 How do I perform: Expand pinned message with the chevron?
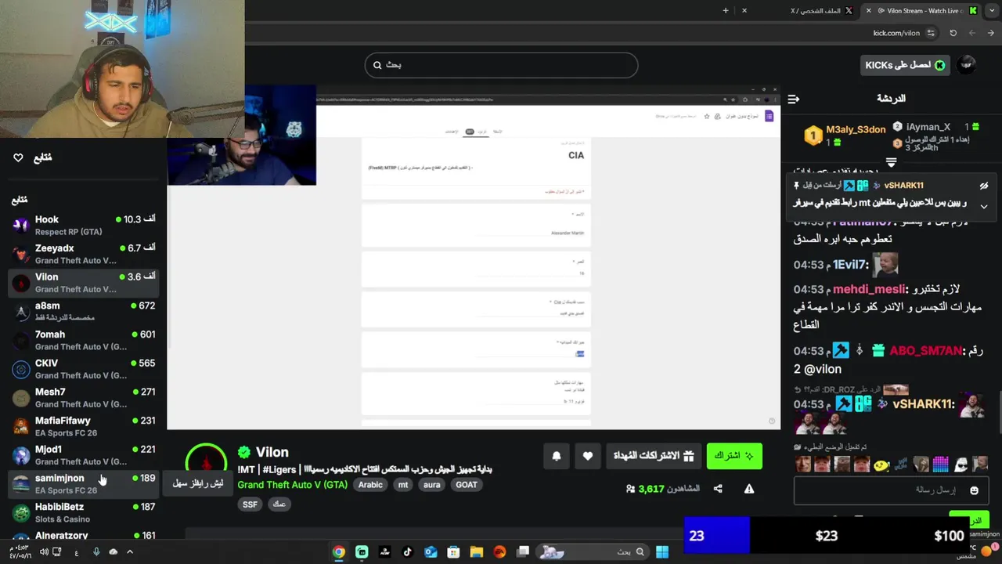click(984, 207)
